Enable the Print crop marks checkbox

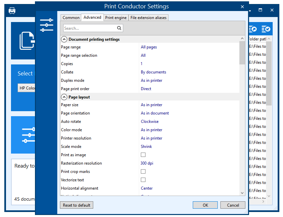pyautogui.click(x=143, y=171)
